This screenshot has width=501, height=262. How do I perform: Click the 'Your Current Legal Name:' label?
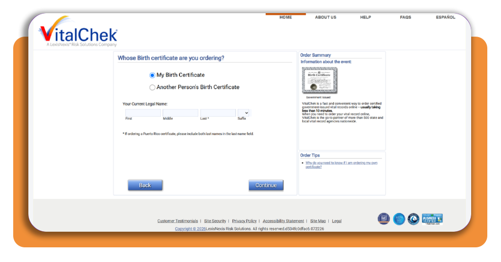click(145, 104)
